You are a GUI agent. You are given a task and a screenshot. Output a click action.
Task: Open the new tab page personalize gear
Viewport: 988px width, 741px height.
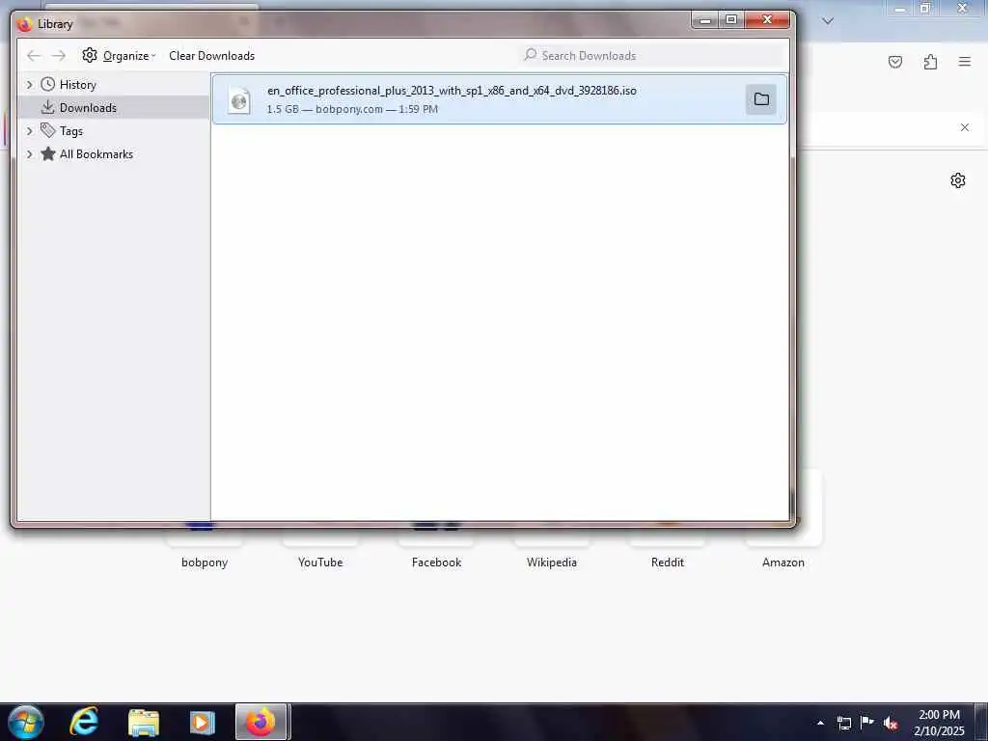(958, 180)
